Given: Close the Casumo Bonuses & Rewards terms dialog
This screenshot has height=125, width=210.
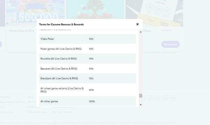Looking at the screenshot, I should tap(137, 24).
